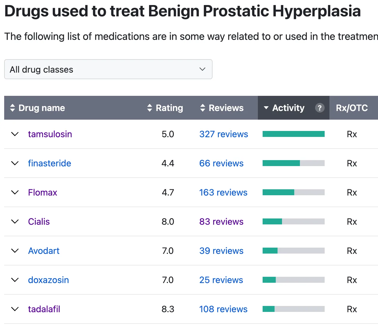Image resolution: width=378 pixels, height=325 pixels.
Task: View 83 reviews for Cialis
Action: tap(221, 222)
